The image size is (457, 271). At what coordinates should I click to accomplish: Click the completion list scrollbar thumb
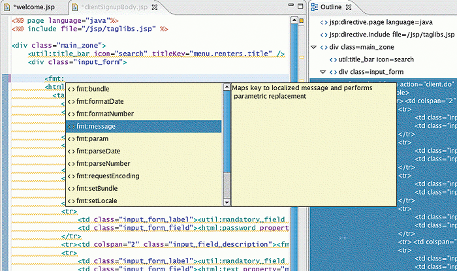(x=227, y=131)
